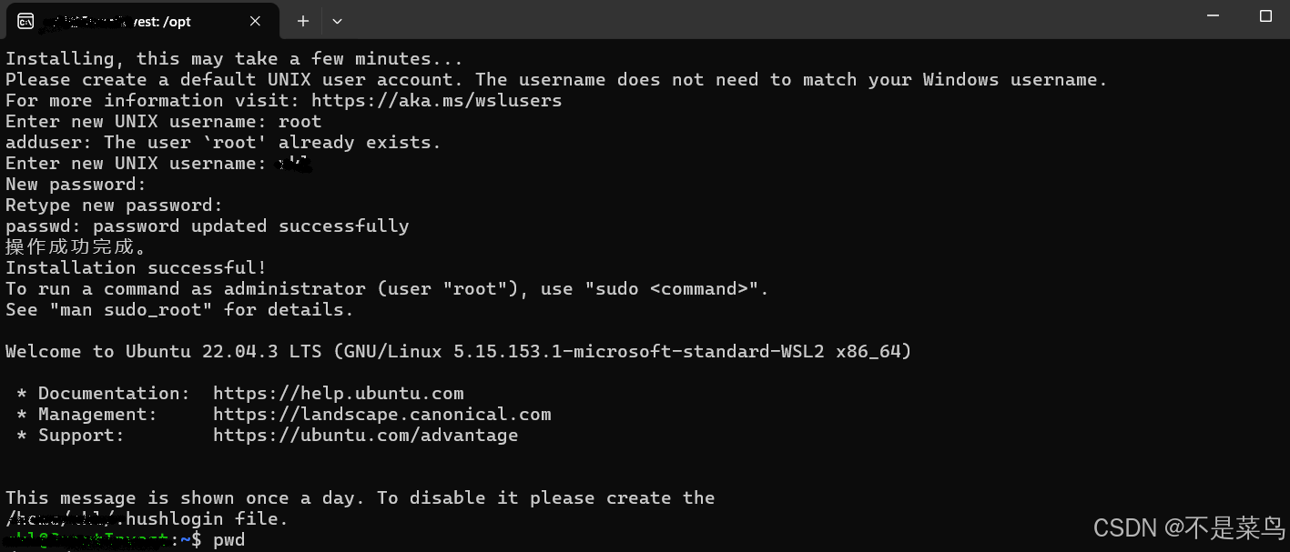The image size is (1290, 552).
Task: Open the https://ubuntu.com/advantage support link
Action: point(366,436)
